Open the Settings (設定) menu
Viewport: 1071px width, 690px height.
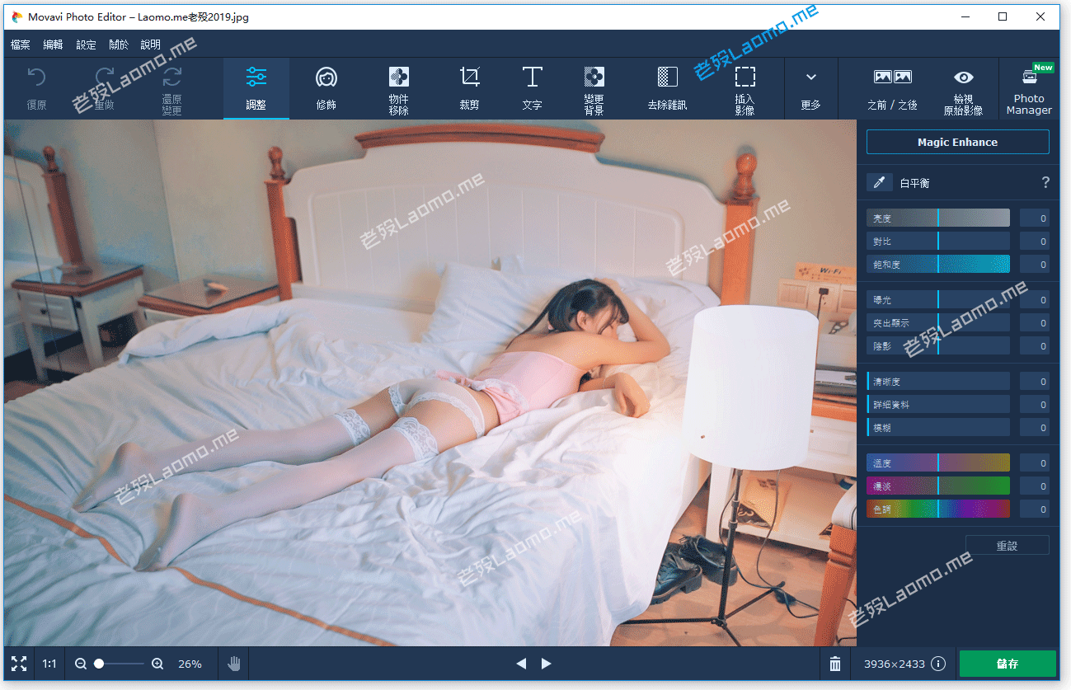[x=86, y=45]
